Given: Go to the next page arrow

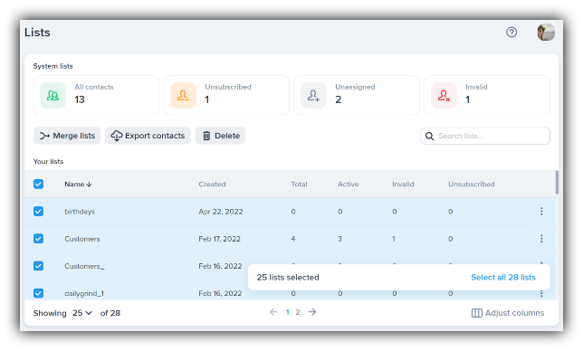Looking at the screenshot, I should coord(312,312).
